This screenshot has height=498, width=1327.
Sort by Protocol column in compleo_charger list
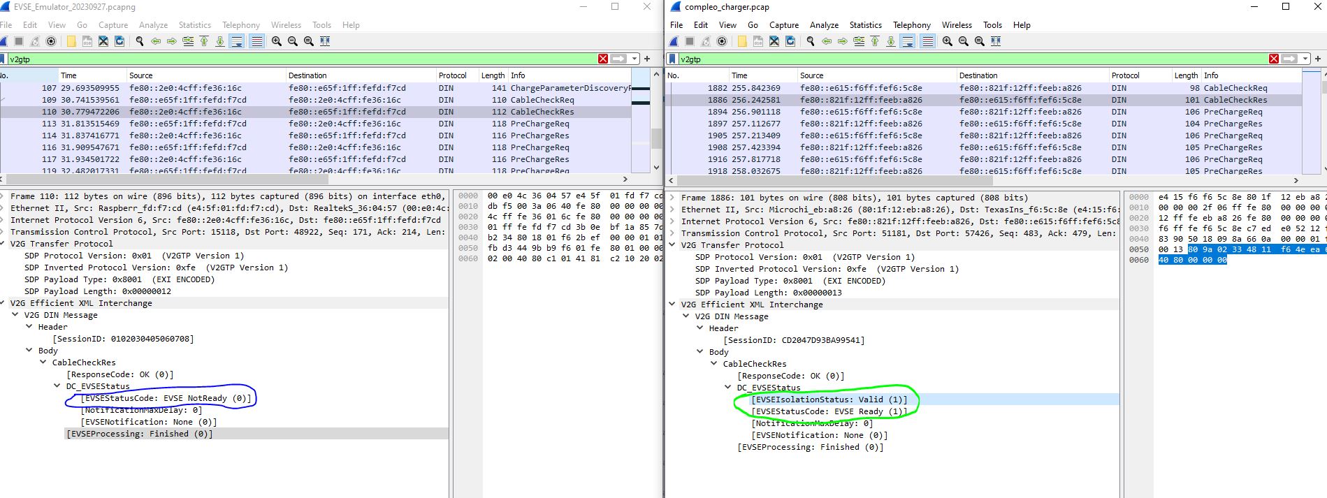(1124, 75)
